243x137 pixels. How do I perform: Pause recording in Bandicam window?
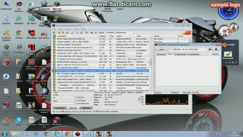tap(210, 49)
